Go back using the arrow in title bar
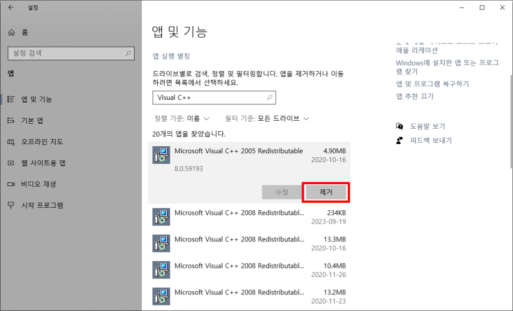513x311 pixels. (11, 8)
